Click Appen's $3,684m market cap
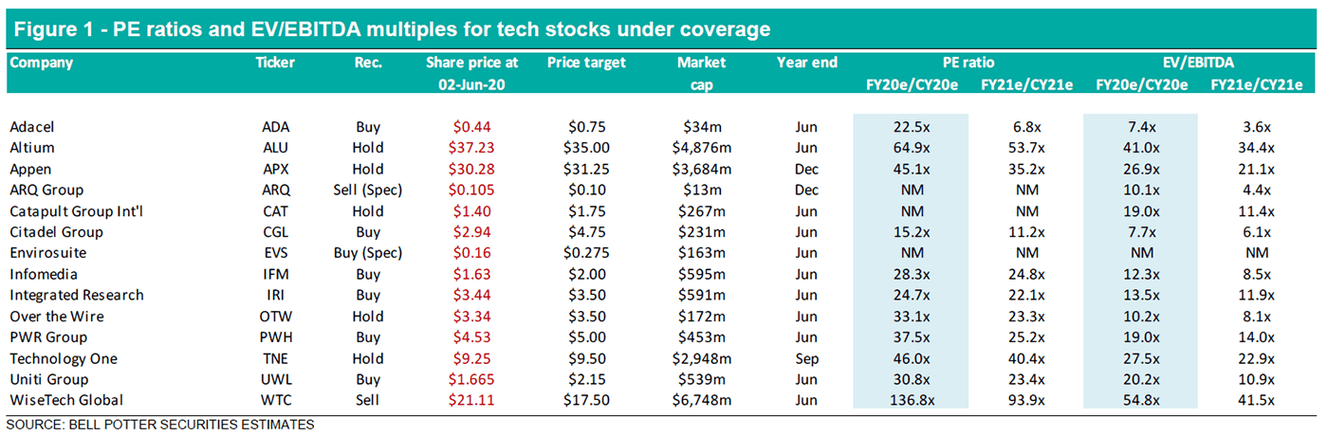 coord(701,169)
